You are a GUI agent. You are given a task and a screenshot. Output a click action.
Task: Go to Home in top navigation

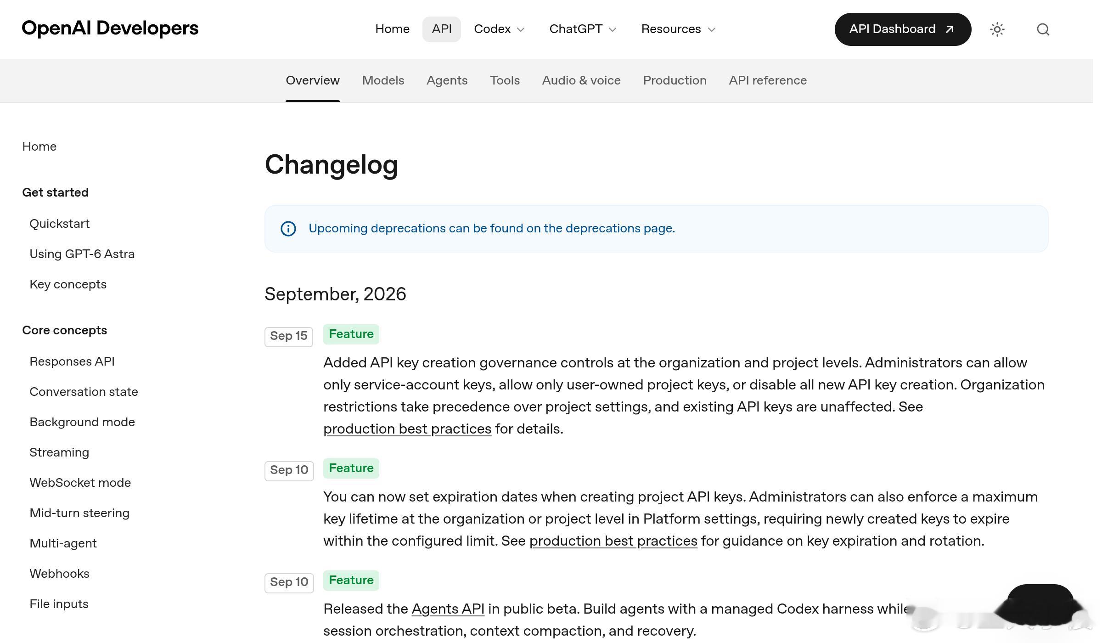(x=392, y=29)
